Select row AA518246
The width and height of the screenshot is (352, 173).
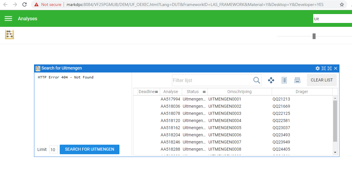[x=233, y=142]
